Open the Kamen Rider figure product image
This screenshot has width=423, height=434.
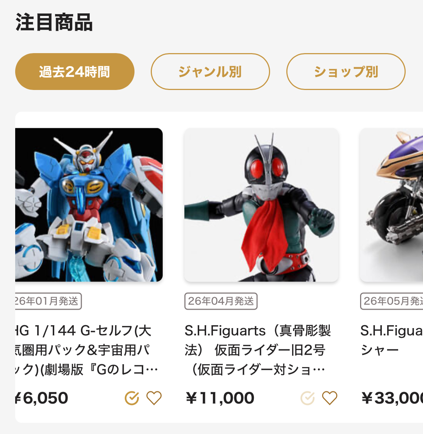261,205
